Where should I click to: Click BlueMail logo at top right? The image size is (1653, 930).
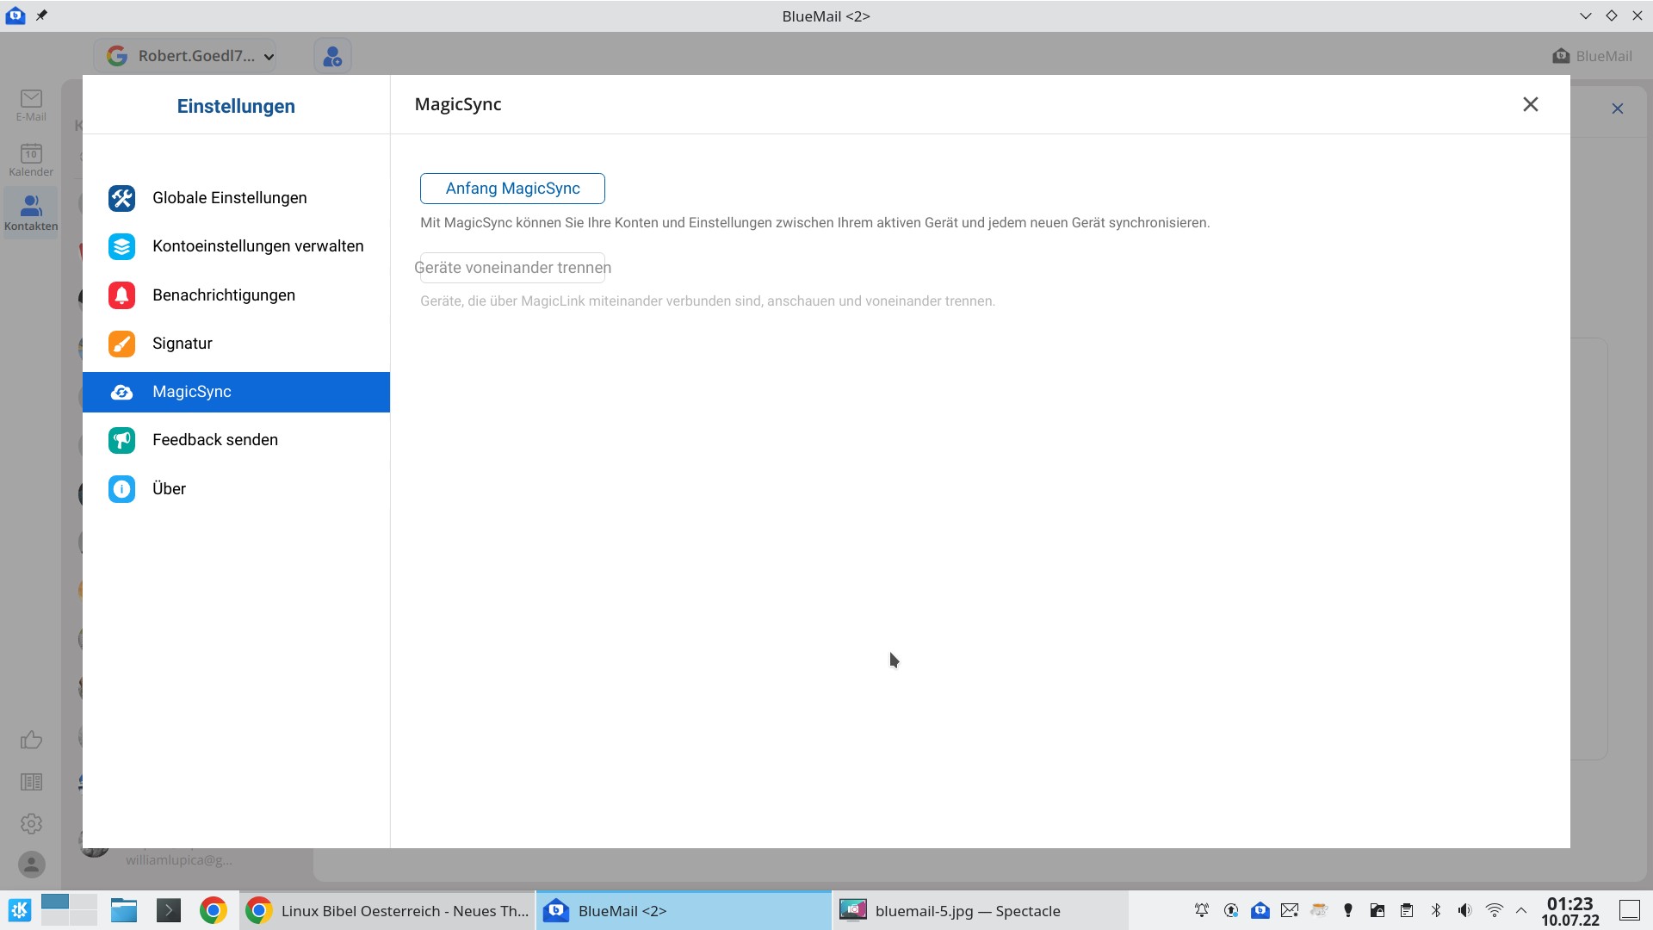(1592, 56)
